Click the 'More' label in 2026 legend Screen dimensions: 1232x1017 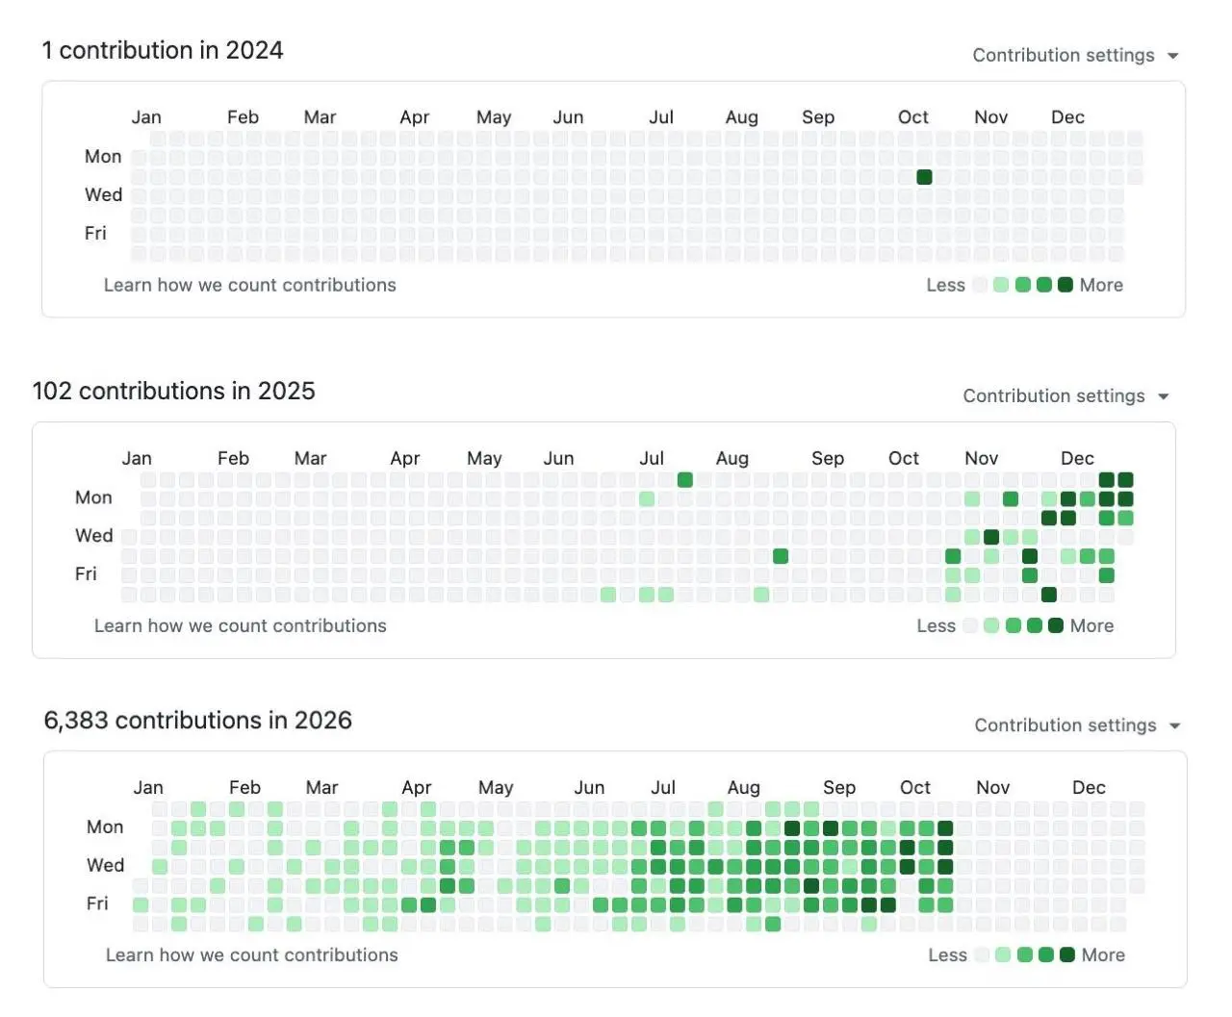1103,954
